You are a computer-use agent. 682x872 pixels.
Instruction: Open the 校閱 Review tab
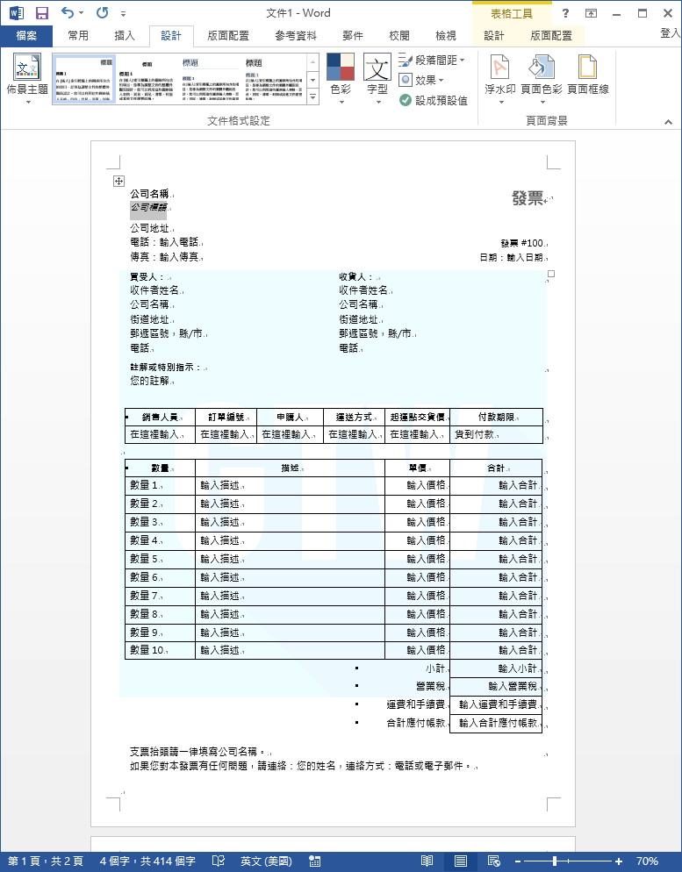pyautogui.click(x=398, y=36)
